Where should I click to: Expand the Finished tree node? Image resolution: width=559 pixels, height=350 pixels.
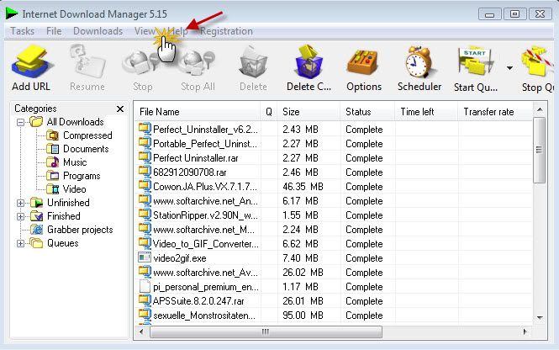tap(21, 216)
